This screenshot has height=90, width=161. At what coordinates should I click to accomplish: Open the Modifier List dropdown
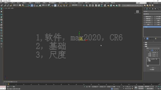pyautogui.click(x=152, y=14)
